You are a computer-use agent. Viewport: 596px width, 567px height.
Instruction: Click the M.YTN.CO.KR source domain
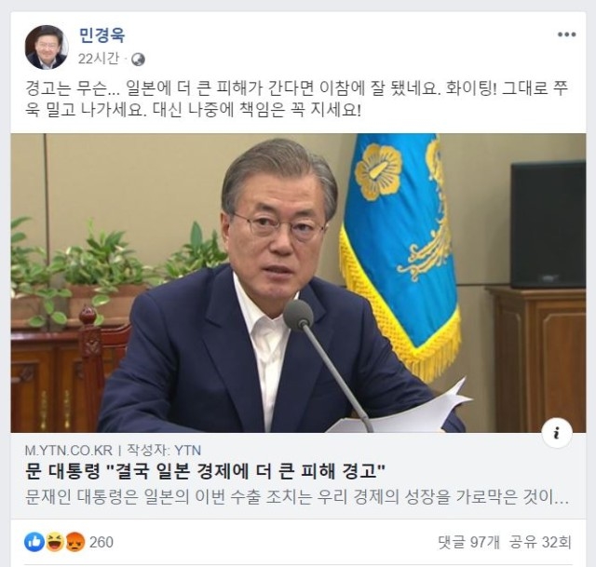tap(68, 451)
